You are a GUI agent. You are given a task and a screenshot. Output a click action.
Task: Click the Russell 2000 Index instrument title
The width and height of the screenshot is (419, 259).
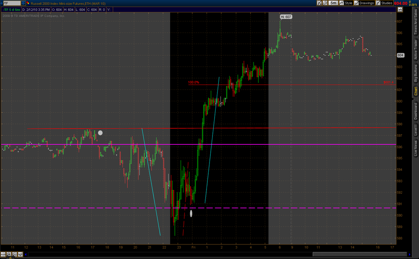68,3
